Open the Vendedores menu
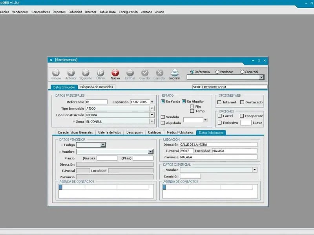This screenshot has width=314, height=235. (x=20, y=12)
